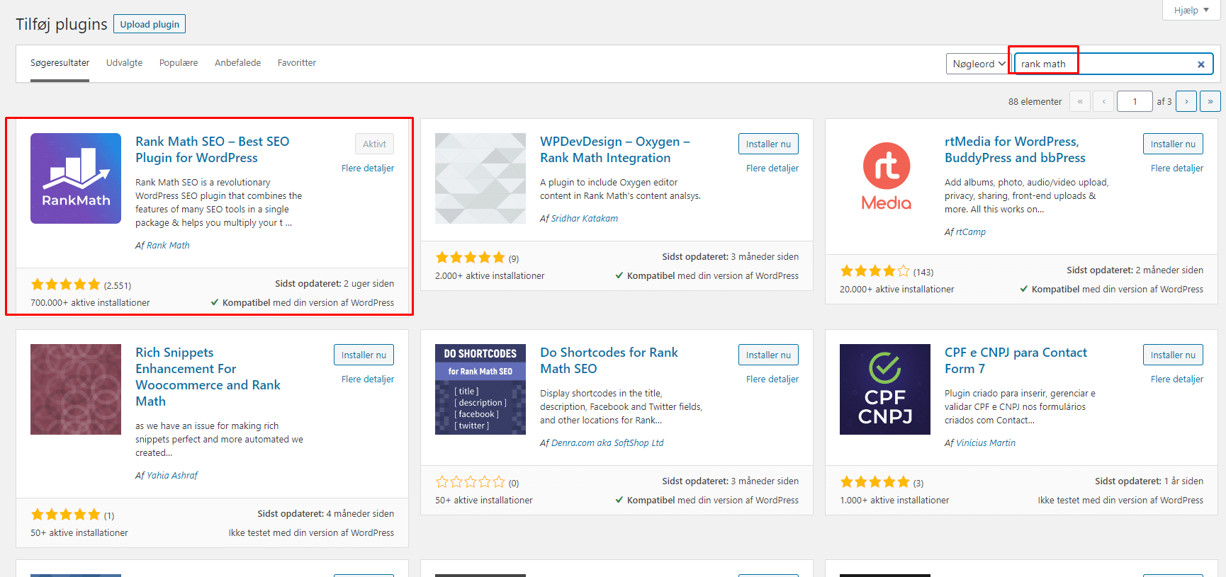Screen dimensions: 1226x577
Task: Click the Upload plugin button
Action: pyautogui.click(x=150, y=24)
